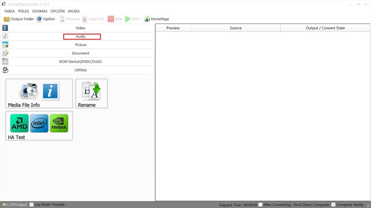Image resolution: width=371 pixels, height=208 pixels.
Task: Click the Clear List toolbar button
Action: click(93, 19)
